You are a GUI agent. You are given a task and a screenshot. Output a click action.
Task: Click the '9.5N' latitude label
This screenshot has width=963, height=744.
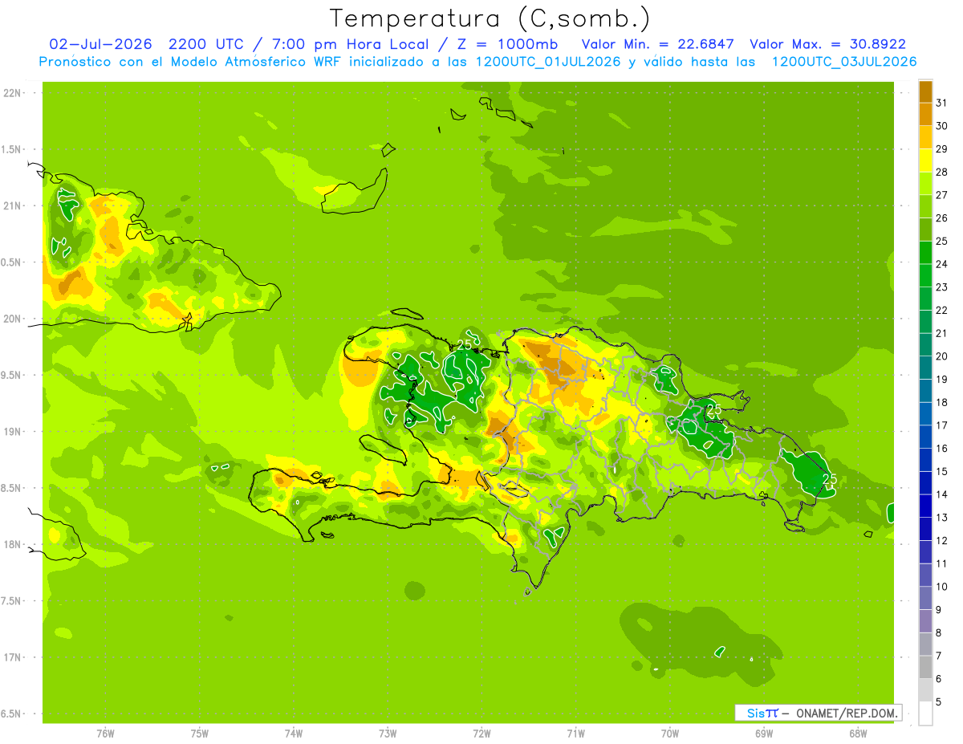coord(12,375)
